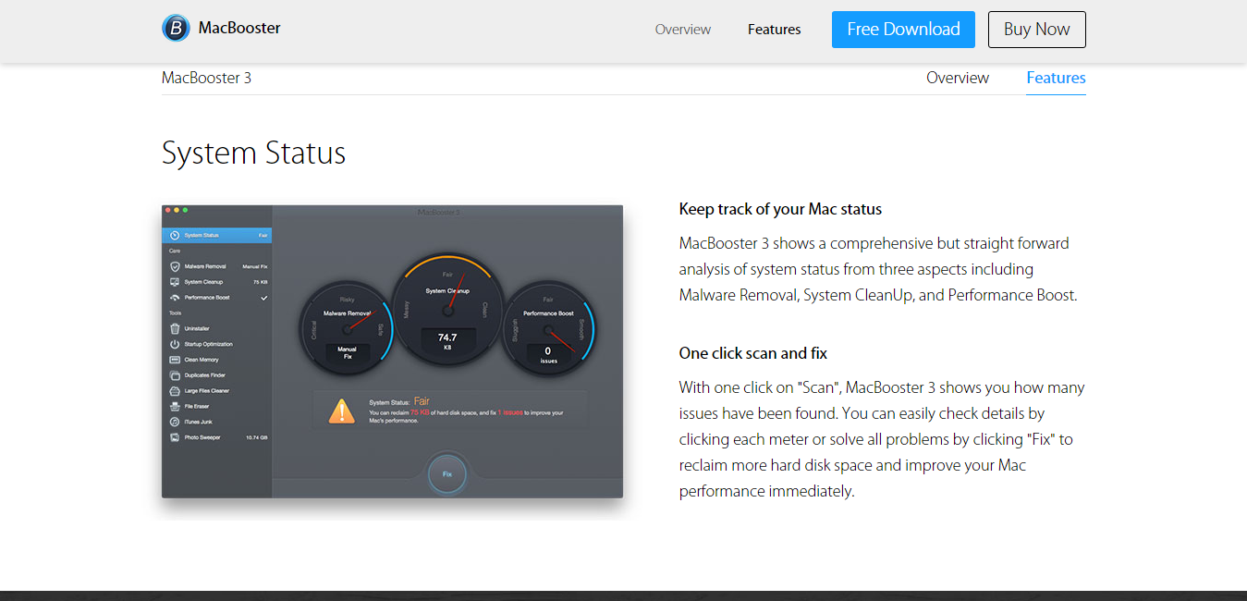Screen dimensions: 1247x601
Task: Open the Duplicates Finder tool label
Action: point(205,375)
